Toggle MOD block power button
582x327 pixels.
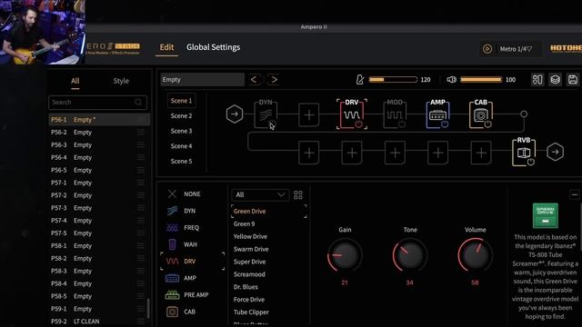[x=402, y=124]
